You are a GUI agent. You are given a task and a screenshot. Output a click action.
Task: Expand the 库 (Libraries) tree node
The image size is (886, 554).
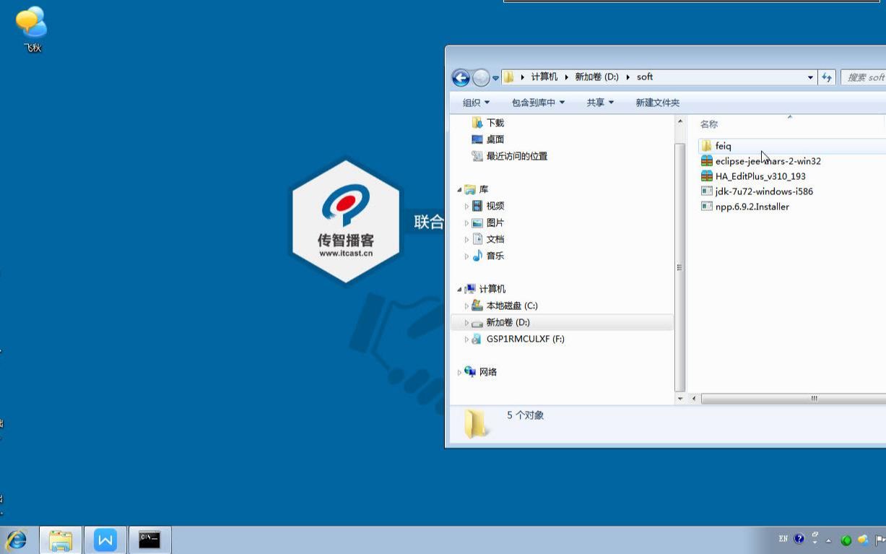coord(459,189)
